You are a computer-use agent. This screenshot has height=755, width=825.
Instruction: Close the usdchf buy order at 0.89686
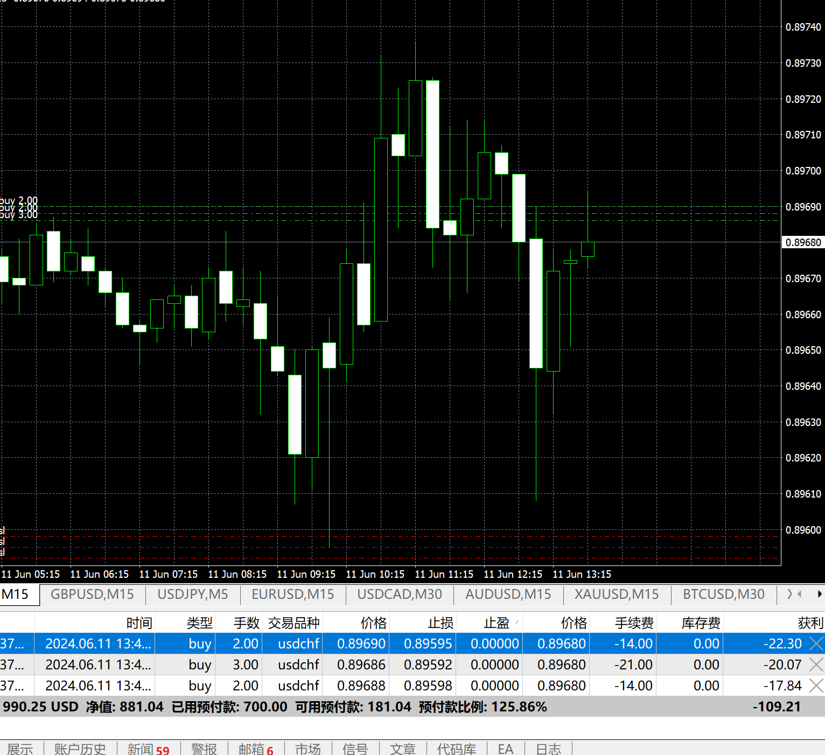tap(816, 665)
